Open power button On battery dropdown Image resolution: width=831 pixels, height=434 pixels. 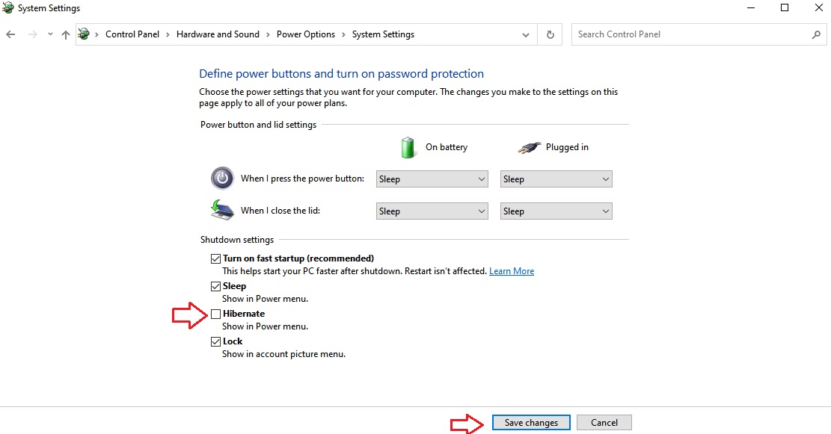(x=432, y=179)
